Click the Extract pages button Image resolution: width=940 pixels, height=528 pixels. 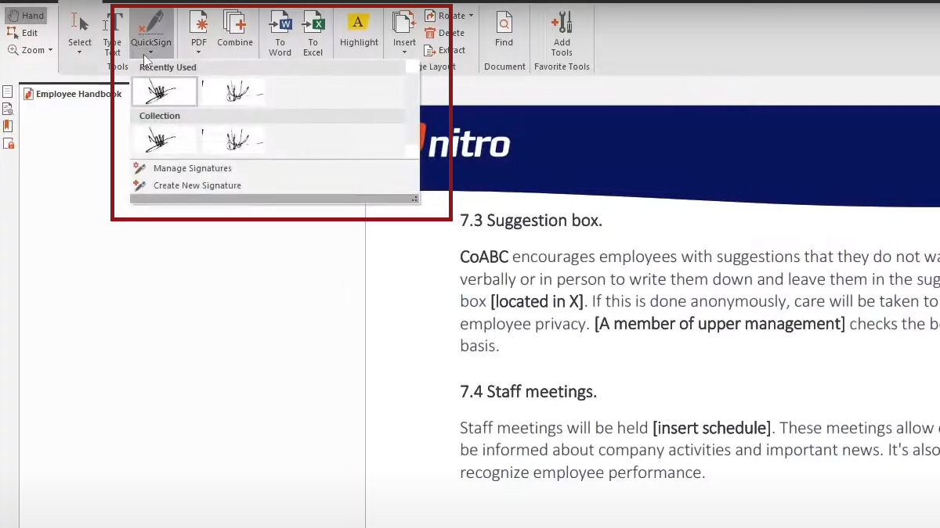pos(445,50)
